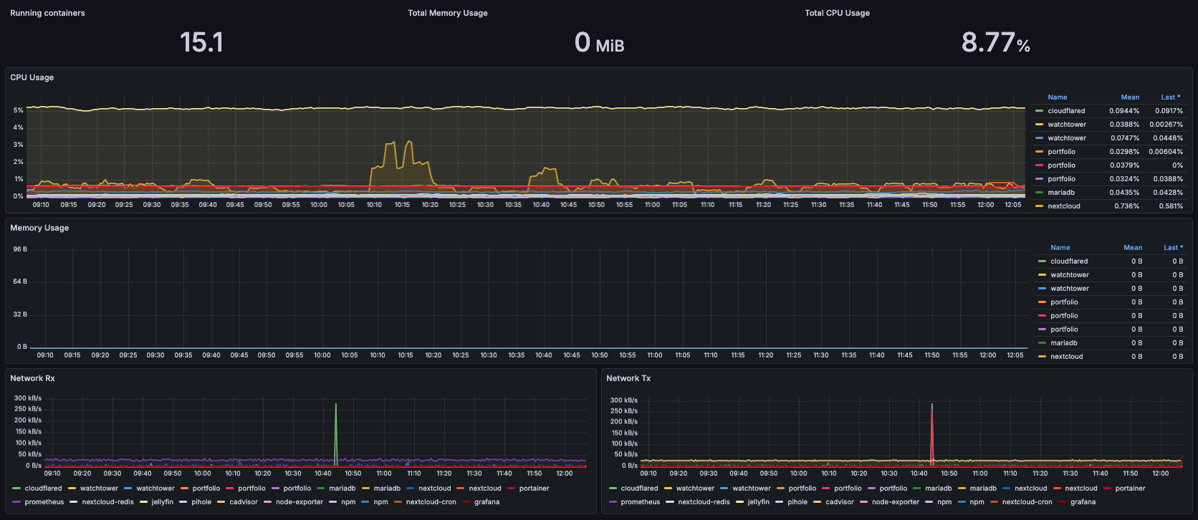Select jellyfin in the Network Tx legend
The width and height of the screenshot is (1198, 520).
coord(759,502)
